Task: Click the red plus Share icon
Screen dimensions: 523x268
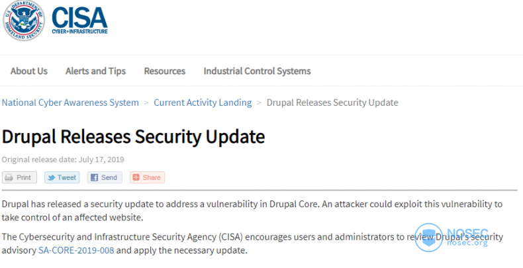Action: pos(136,177)
